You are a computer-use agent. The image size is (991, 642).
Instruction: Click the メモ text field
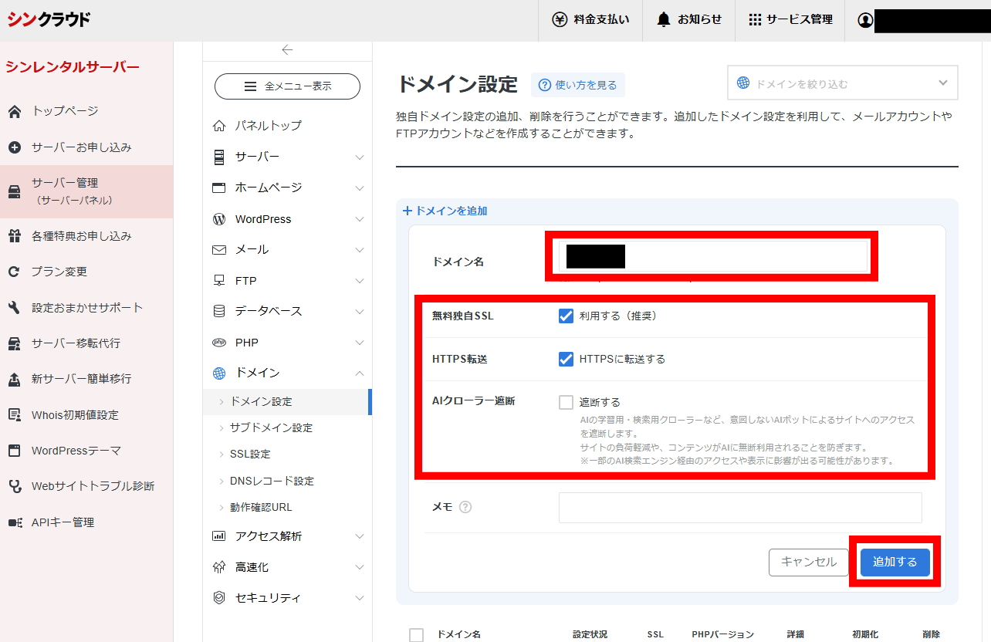[740, 508]
